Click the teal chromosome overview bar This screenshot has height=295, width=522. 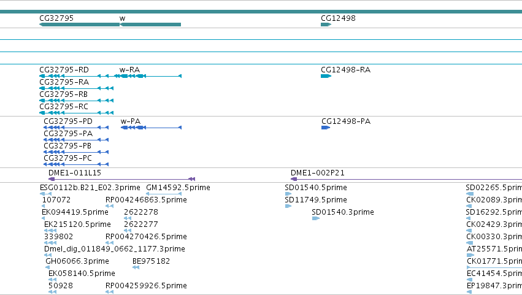pos(261,12)
